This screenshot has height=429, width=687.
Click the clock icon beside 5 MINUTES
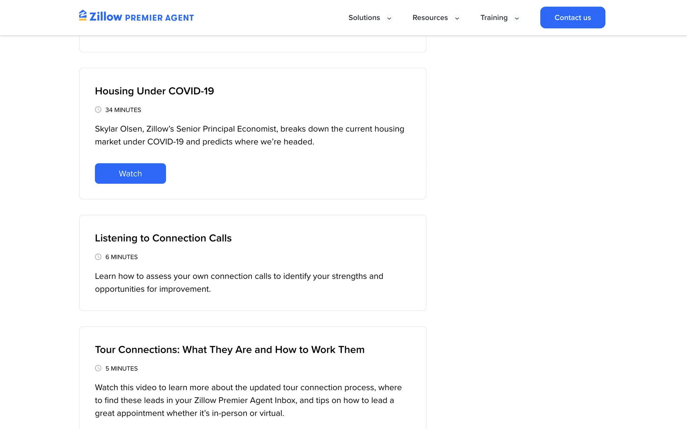(x=98, y=368)
